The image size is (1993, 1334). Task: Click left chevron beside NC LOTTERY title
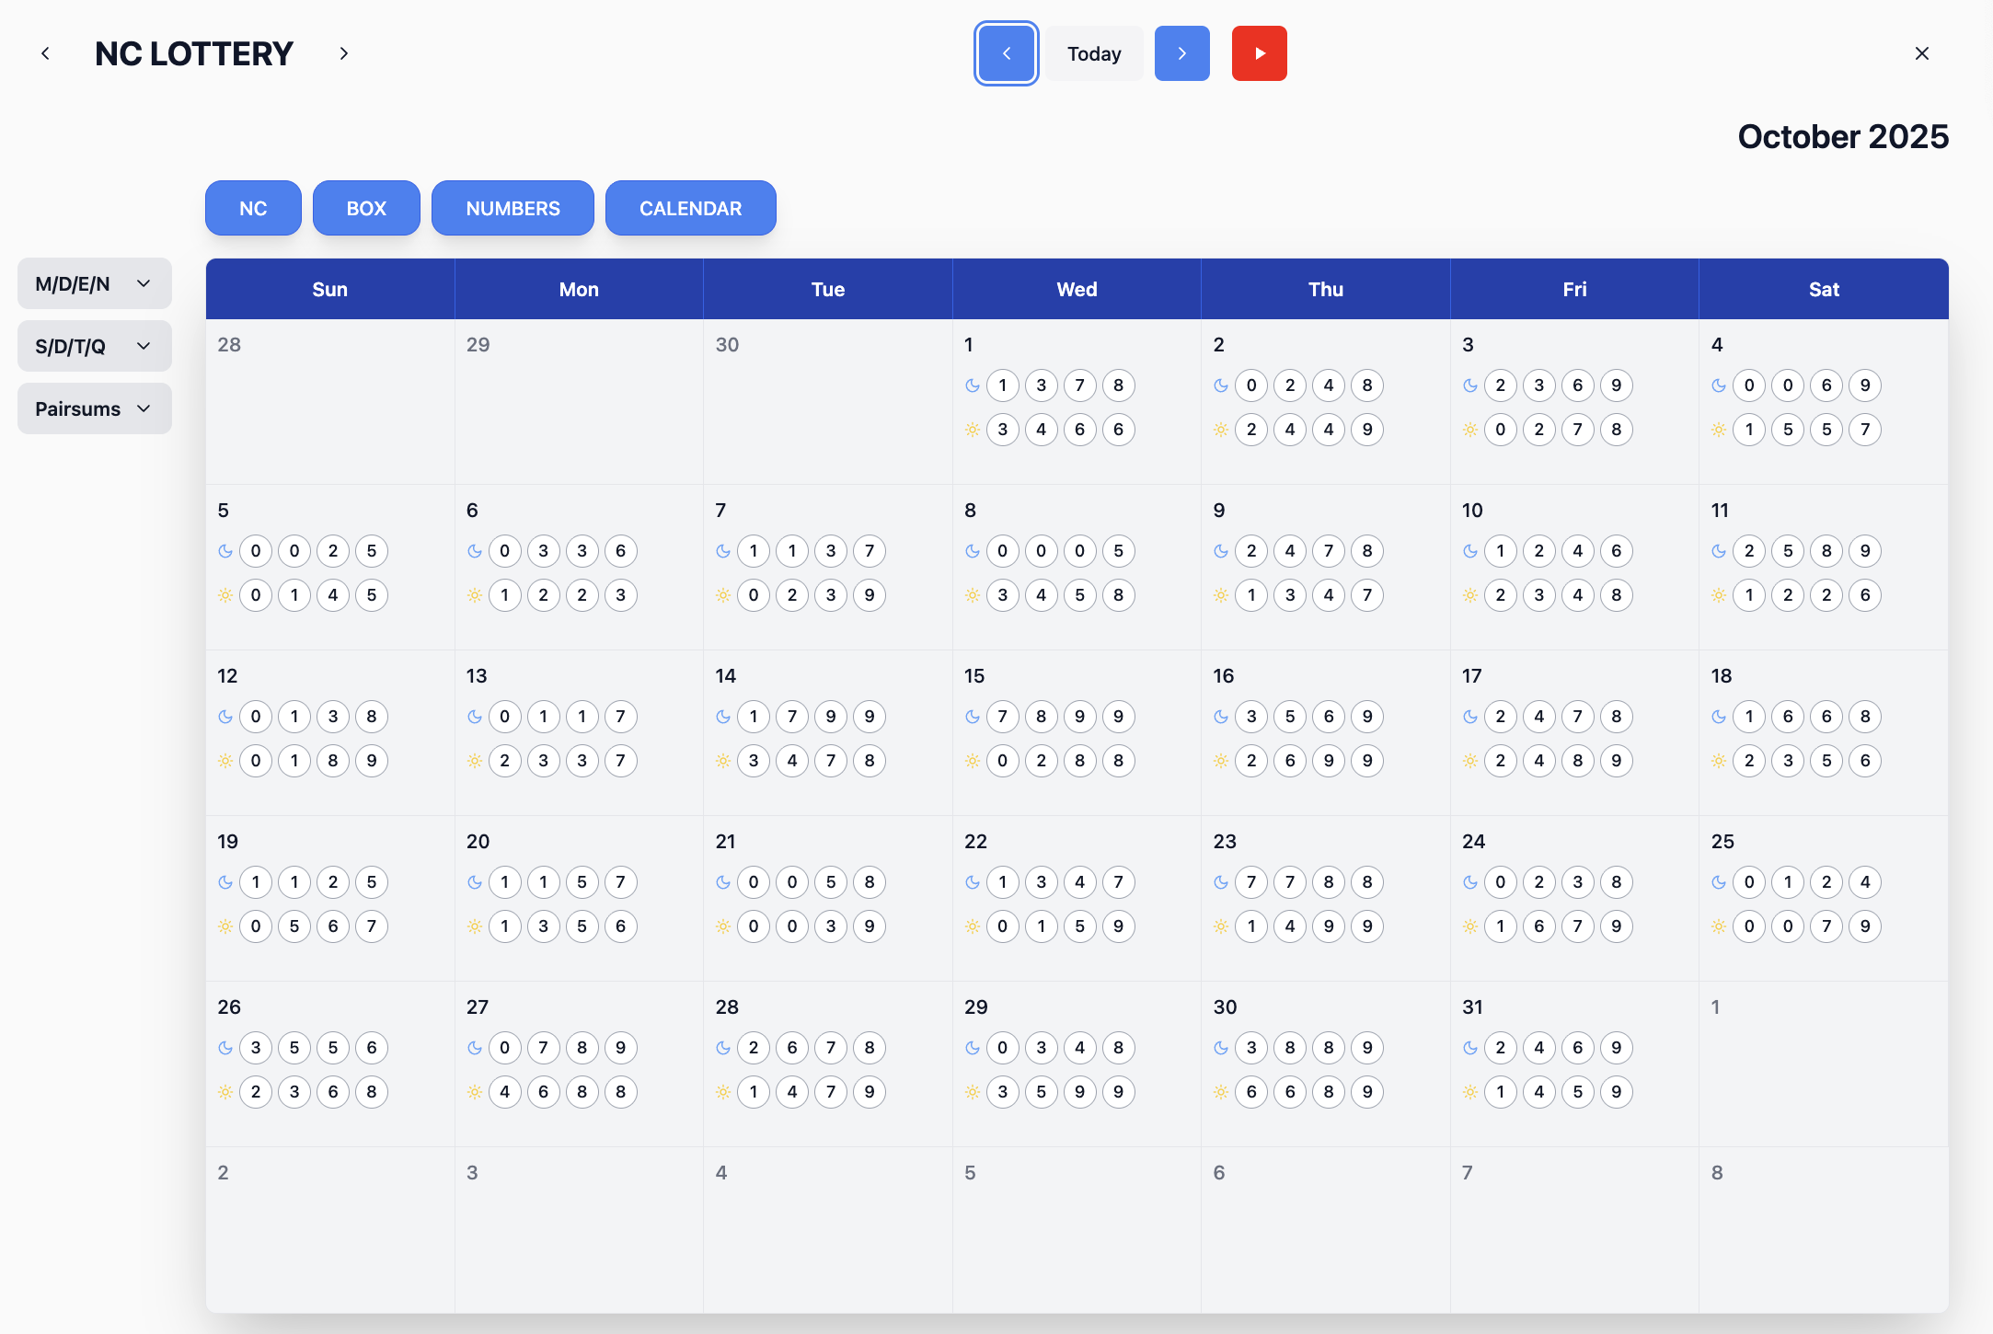click(45, 53)
